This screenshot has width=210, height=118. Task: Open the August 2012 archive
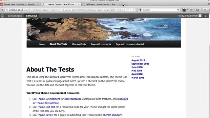click(x=138, y=60)
